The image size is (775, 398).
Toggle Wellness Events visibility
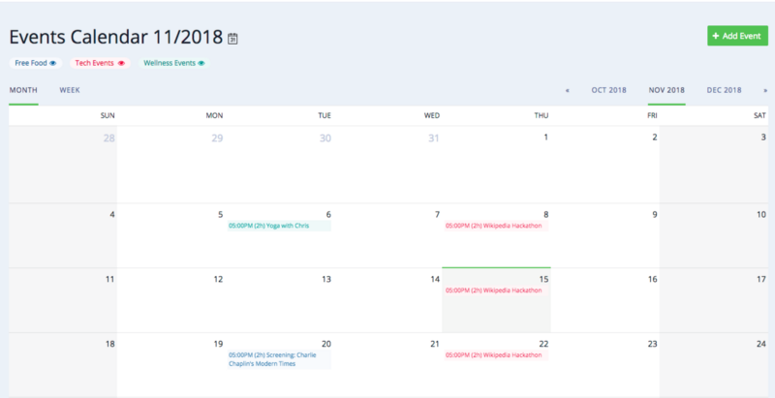tap(174, 63)
